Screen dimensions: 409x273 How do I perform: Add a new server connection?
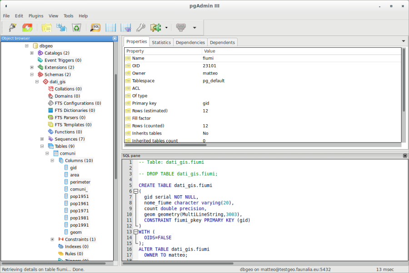tap(12, 28)
